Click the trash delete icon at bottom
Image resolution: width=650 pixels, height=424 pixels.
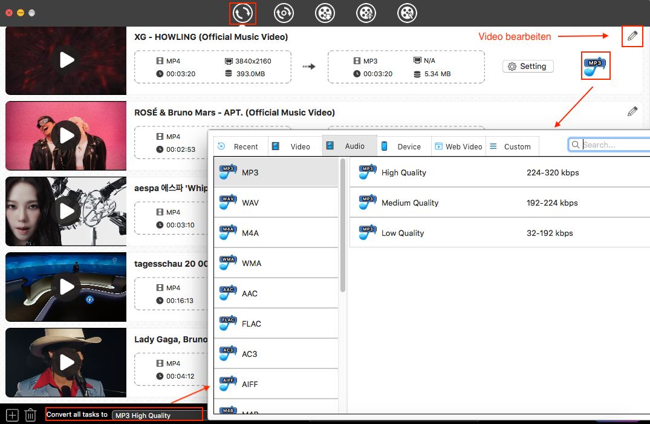[30, 415]
